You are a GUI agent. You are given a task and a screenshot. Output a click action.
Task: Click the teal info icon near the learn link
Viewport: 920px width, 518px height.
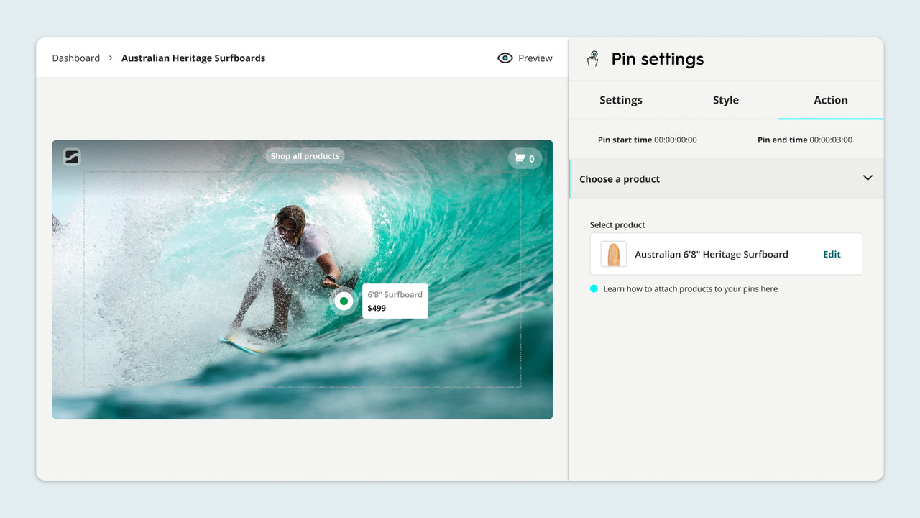click(593, 288)
